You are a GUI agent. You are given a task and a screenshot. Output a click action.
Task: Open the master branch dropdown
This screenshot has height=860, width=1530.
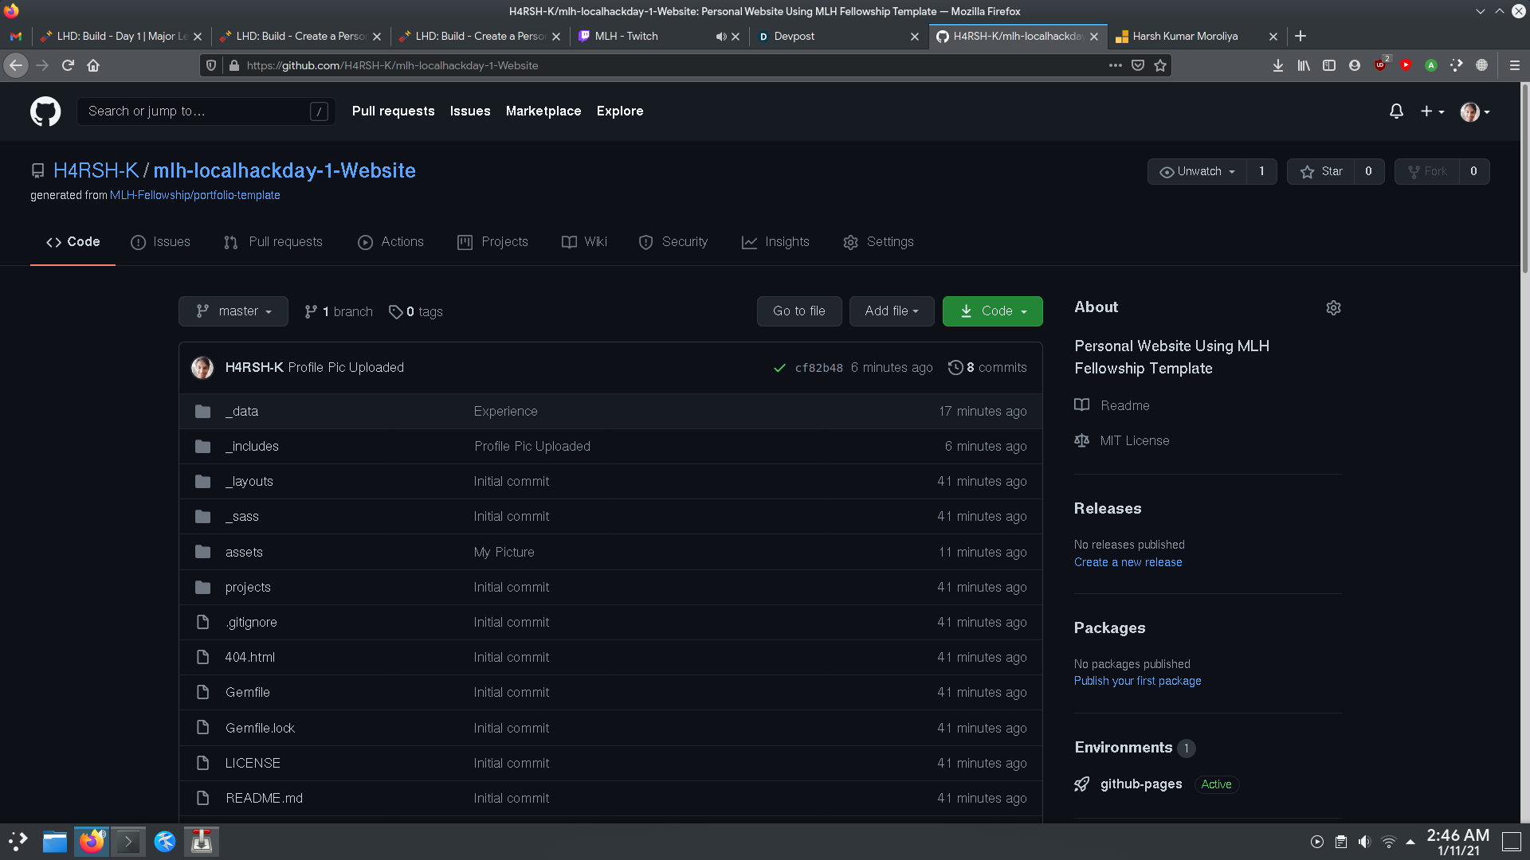(x=233, y=311)
